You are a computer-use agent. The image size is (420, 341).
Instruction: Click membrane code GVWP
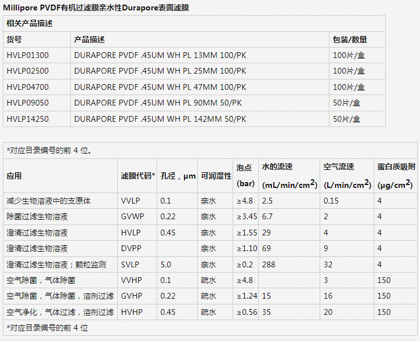(132, 217)
